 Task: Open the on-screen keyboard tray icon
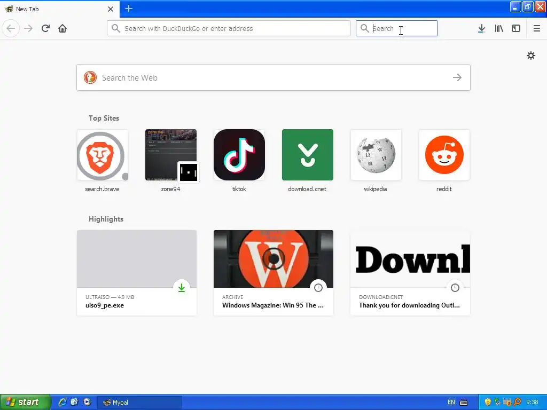(x=464, y=403)
